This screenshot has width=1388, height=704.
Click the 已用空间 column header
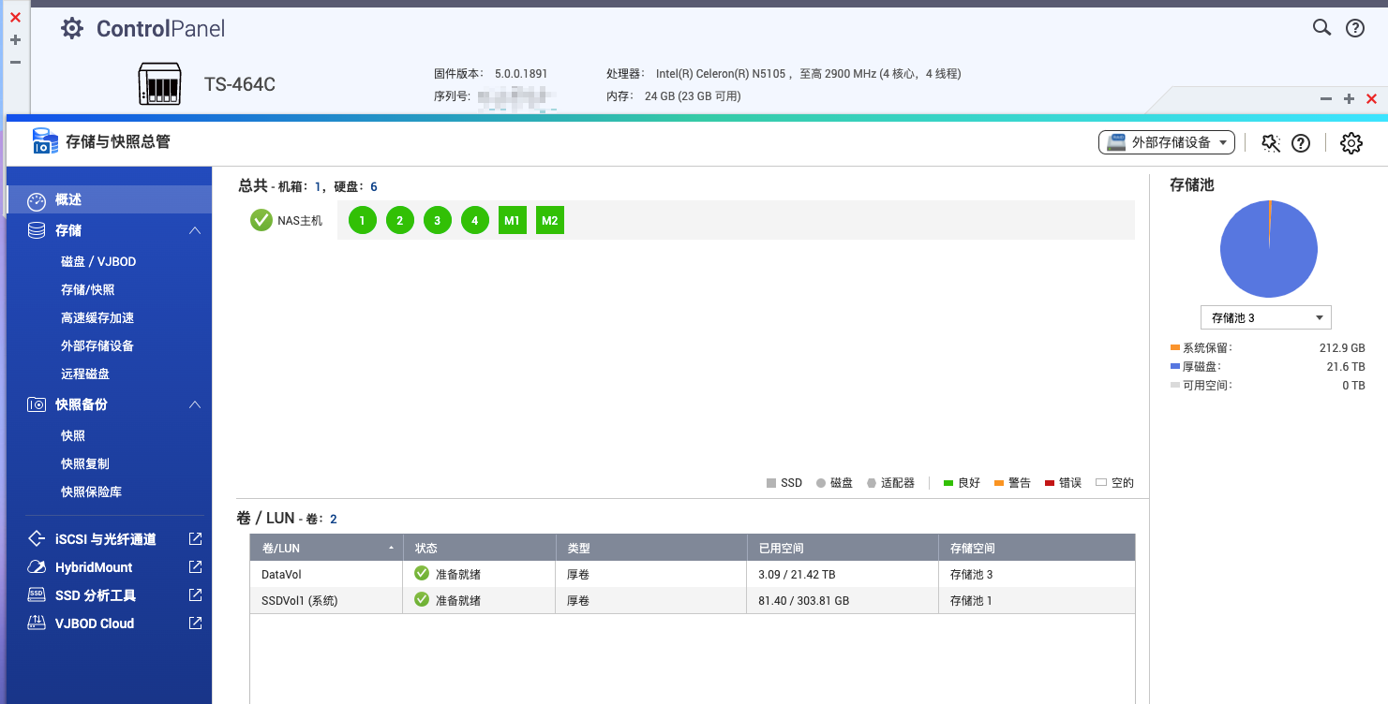coord(843,548)
